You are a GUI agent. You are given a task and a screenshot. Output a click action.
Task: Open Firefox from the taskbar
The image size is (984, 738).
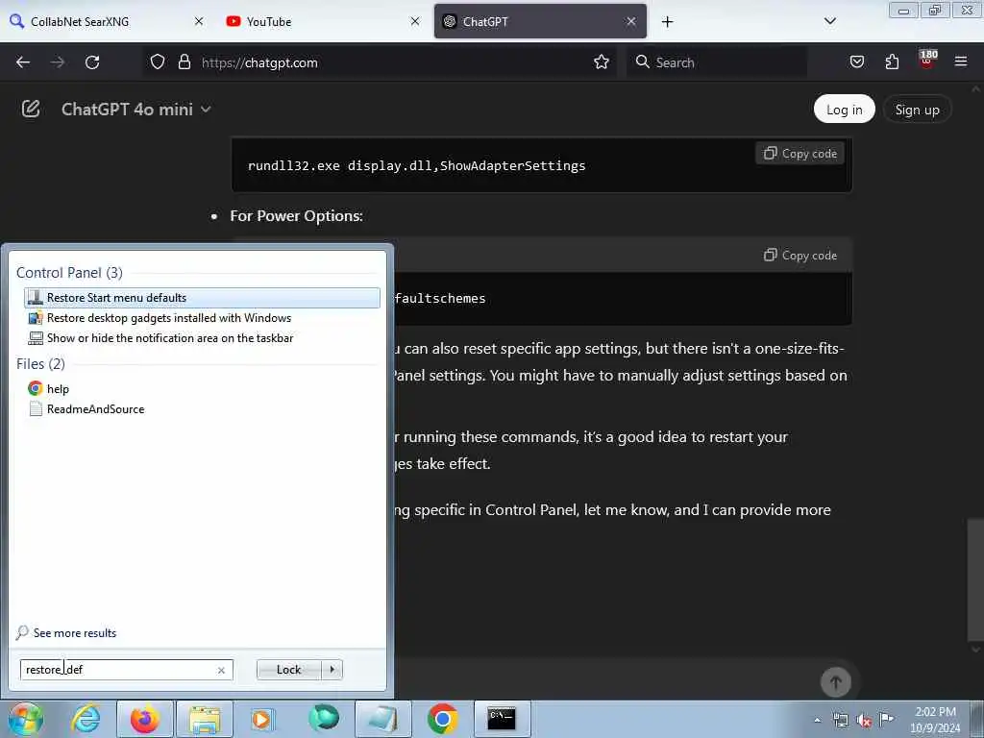(145, 719)
